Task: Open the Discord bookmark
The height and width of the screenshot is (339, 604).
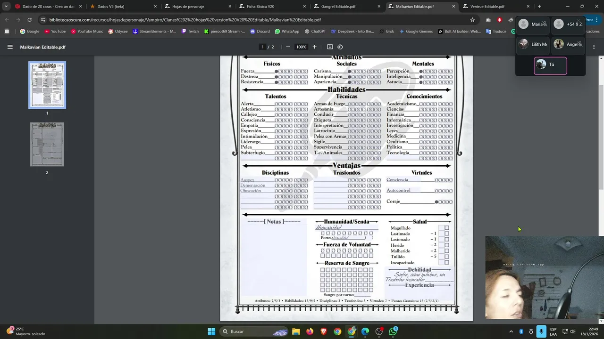Action: coord(260,32)
